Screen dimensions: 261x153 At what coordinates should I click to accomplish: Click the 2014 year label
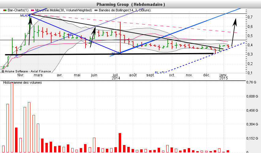tap(116, 78)
